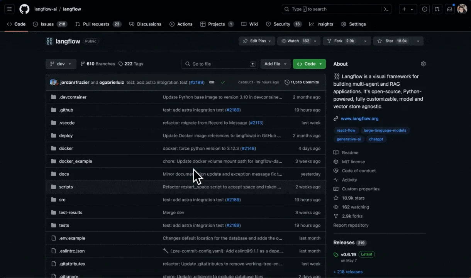Open the repository Settings tab
This screenshot has width=471, height=278.
click(x=353, y=24)
